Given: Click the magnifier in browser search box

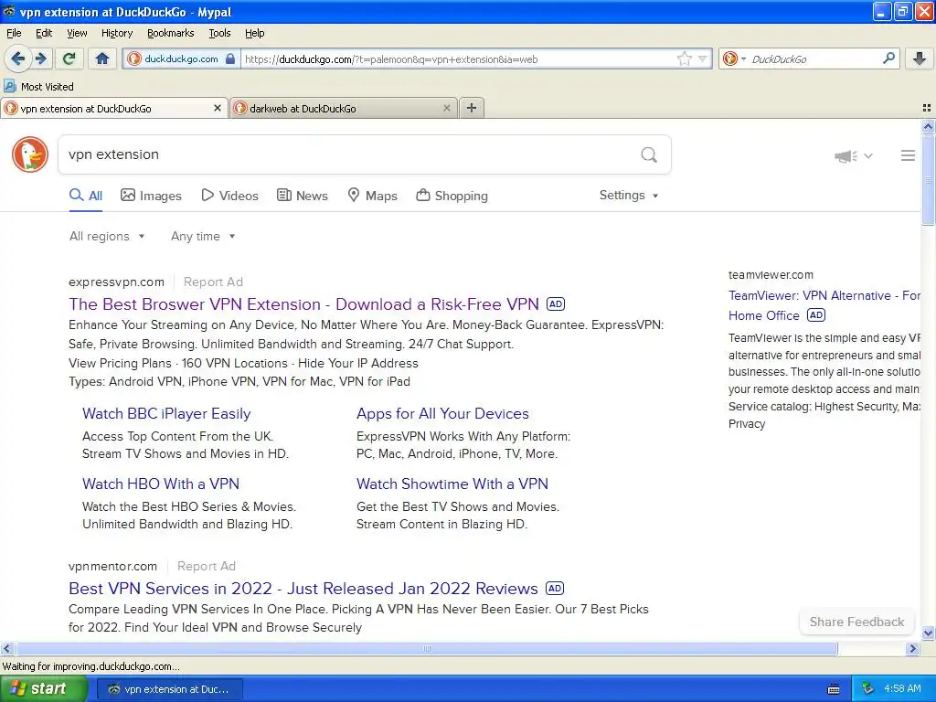Looking at the screenshot, I should (888, 58).
